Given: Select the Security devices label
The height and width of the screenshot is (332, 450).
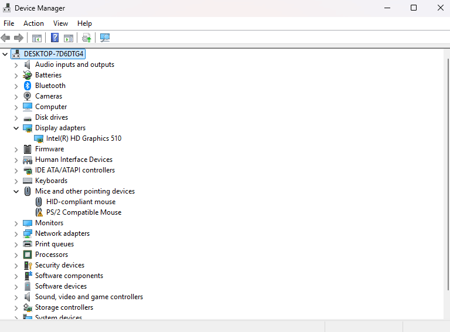Looking at the screenshot, I should [x=60, y=265].
